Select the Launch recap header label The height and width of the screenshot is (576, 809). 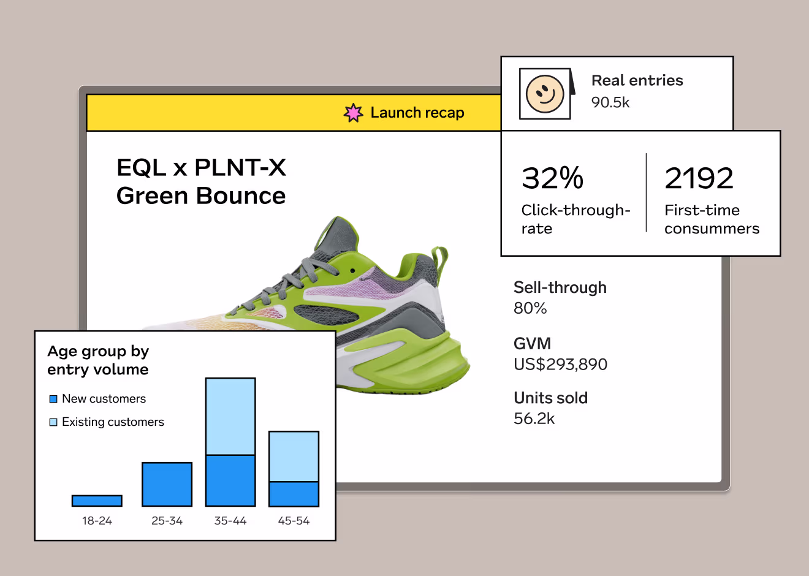[417, 113]
